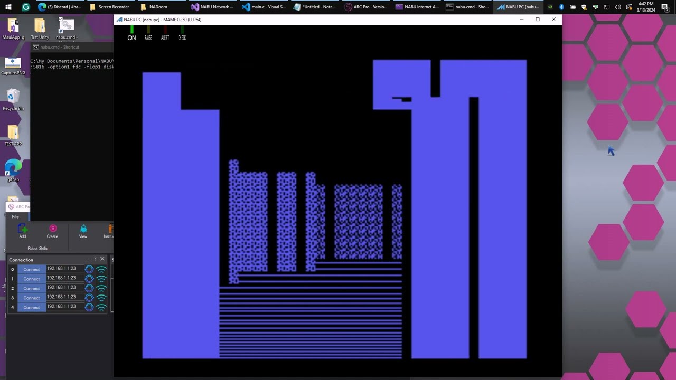Click the nabu.cmd - Shortcut console title bar
The image size is (676, 380).
(72, 47)
